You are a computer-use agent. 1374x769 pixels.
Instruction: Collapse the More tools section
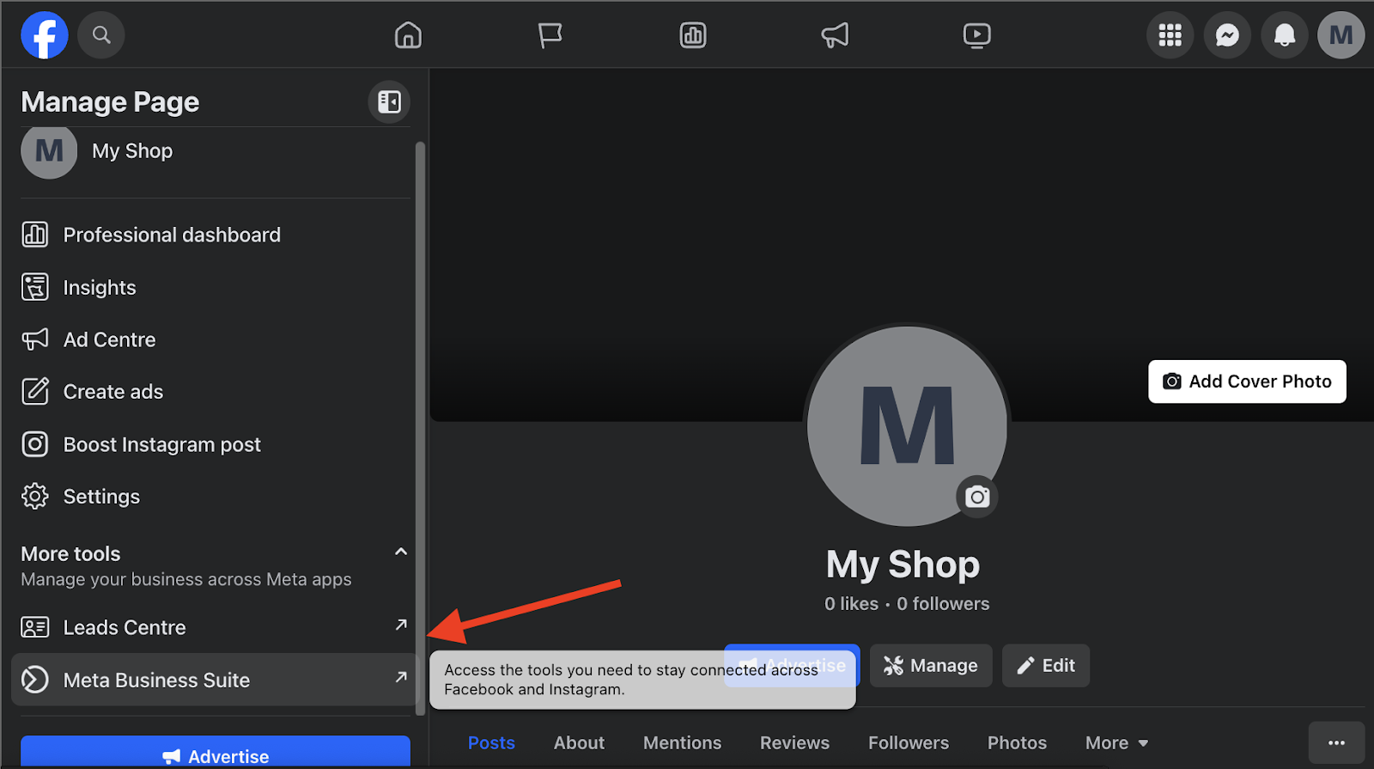coord(400,552)
